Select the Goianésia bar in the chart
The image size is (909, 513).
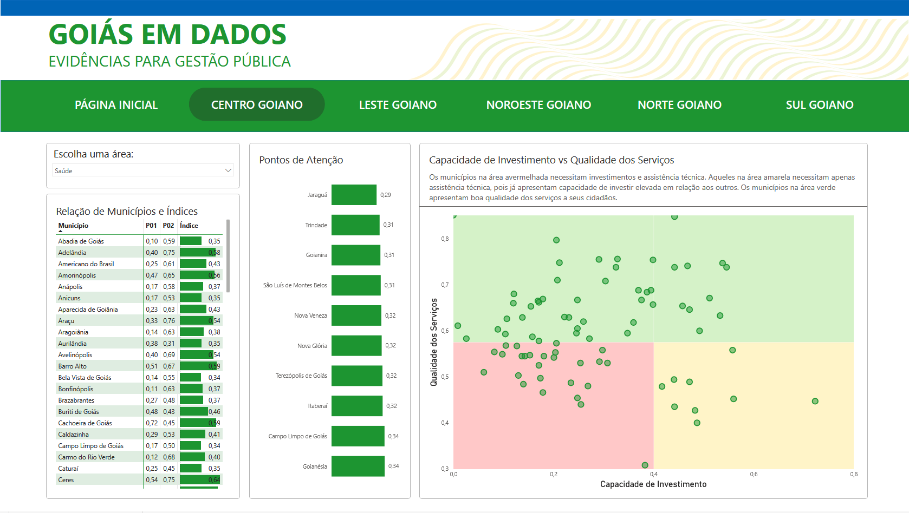coord(358,466)
